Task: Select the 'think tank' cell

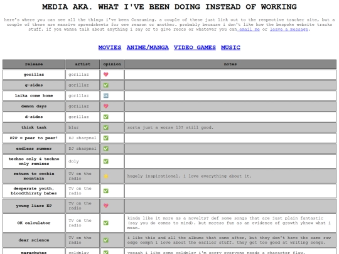Action: 34,127
